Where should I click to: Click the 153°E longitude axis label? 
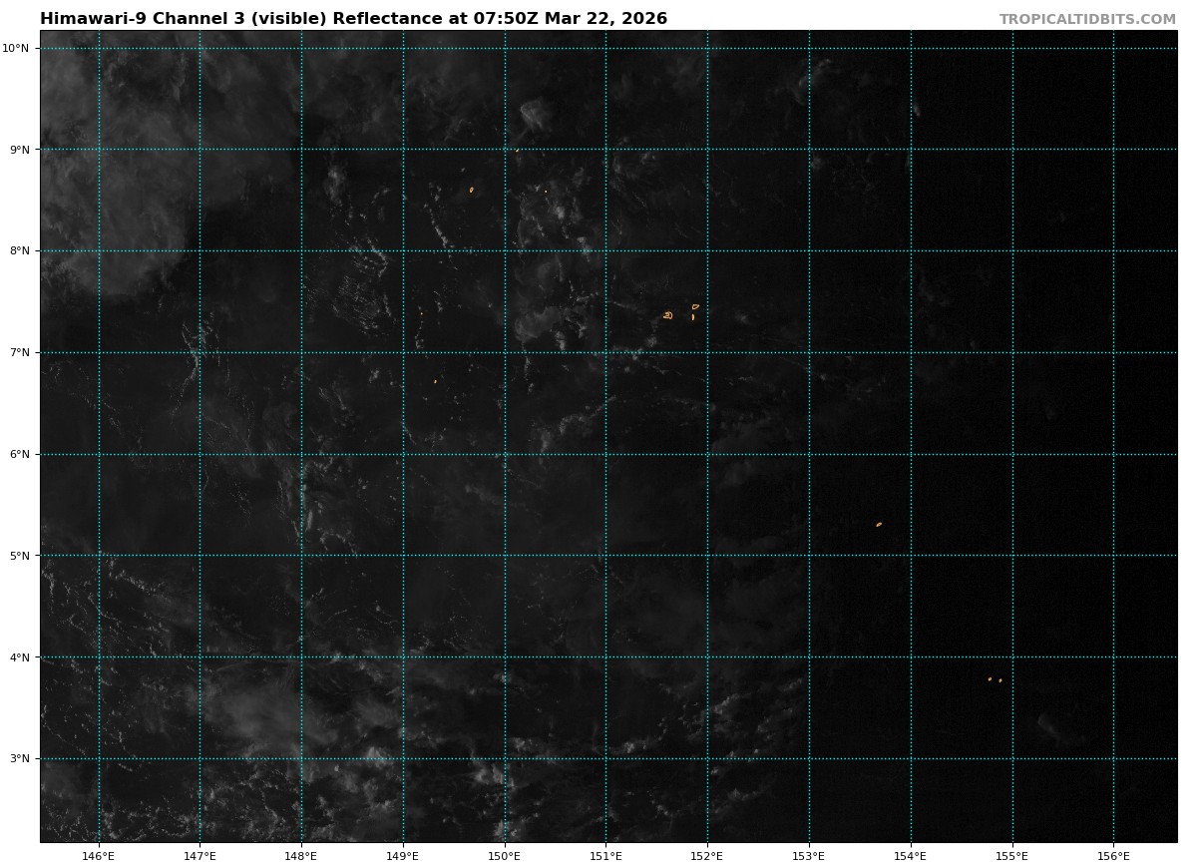pyautogui.click(x=809, y=855)
